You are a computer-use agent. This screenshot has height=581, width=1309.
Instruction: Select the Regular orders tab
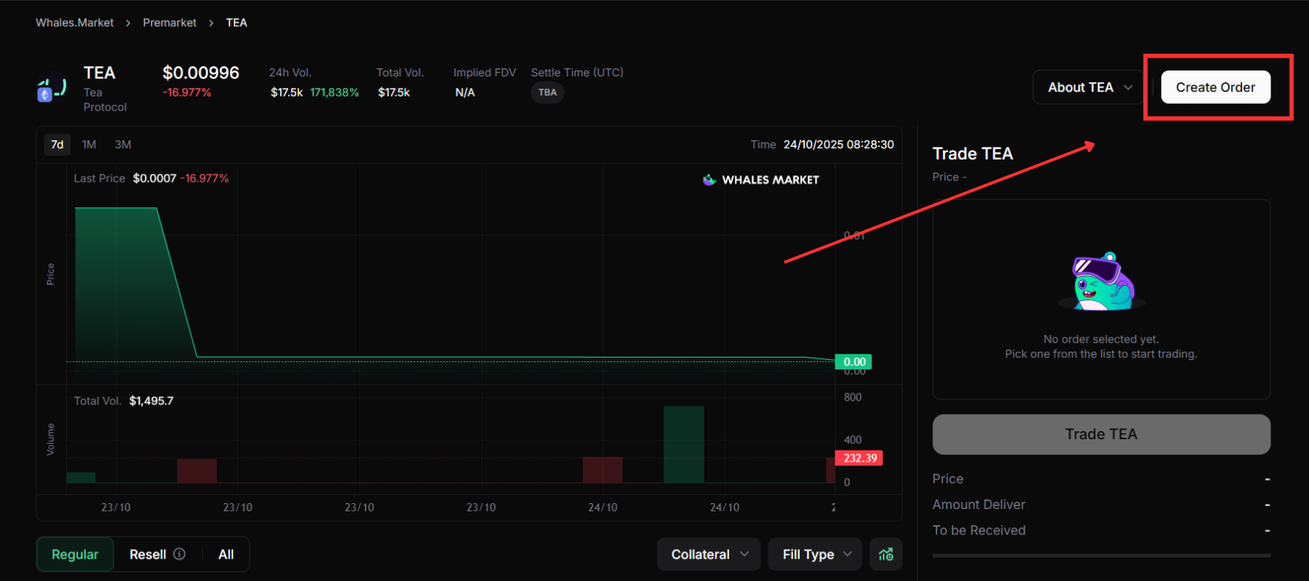(75, 554)
